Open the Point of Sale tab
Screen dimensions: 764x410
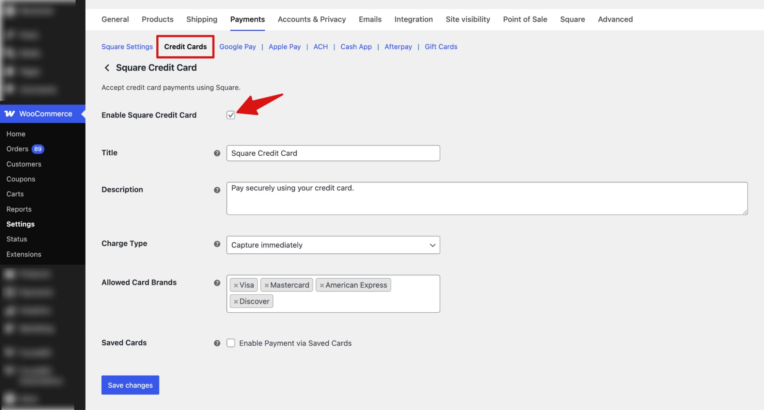pos(525,19)
